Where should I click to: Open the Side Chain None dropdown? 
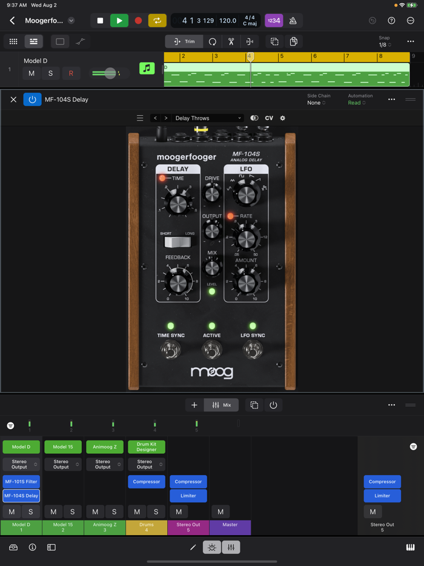click(x=316, y=103)
